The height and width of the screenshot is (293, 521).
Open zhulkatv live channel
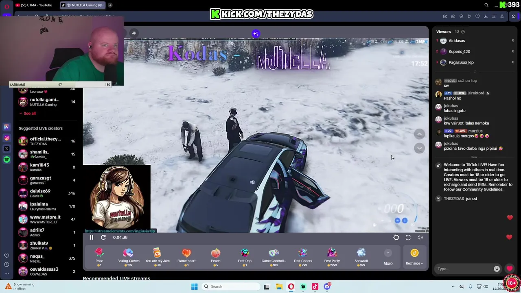[x=47, y=245]
